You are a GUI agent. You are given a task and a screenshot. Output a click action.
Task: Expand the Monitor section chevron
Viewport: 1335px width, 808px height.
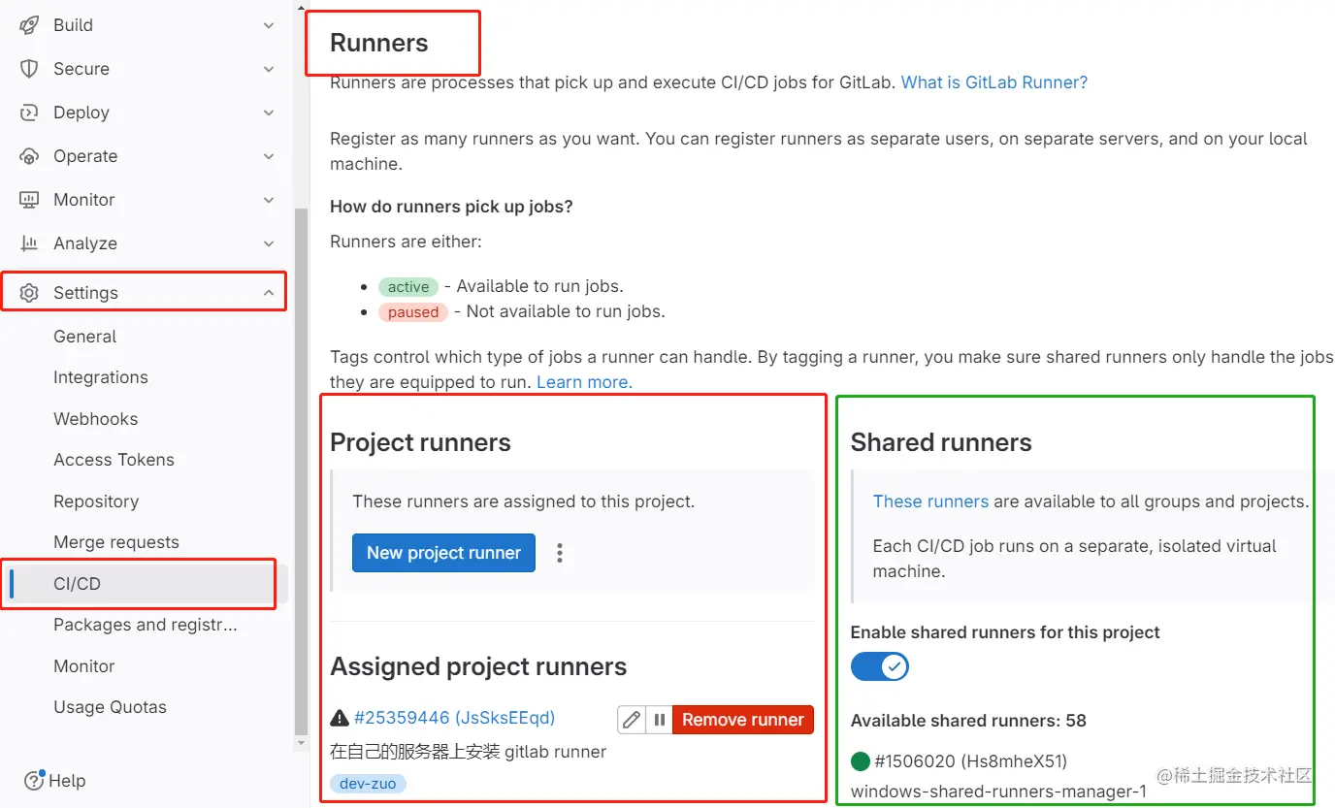click(269, 200)
